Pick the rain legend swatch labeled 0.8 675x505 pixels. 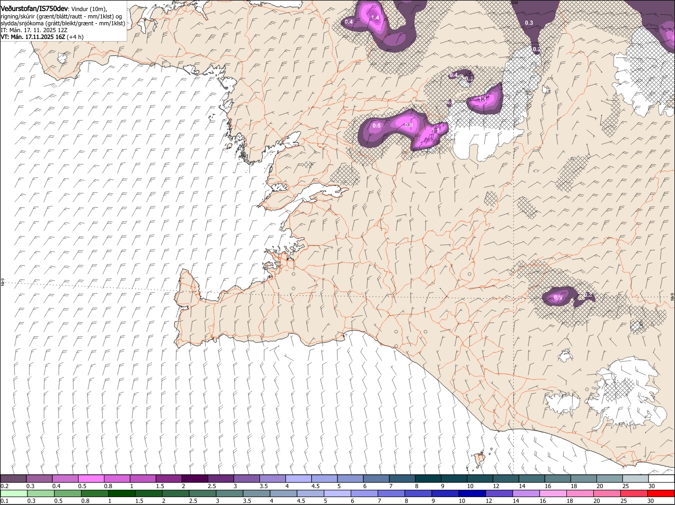(x=95, y=493)
